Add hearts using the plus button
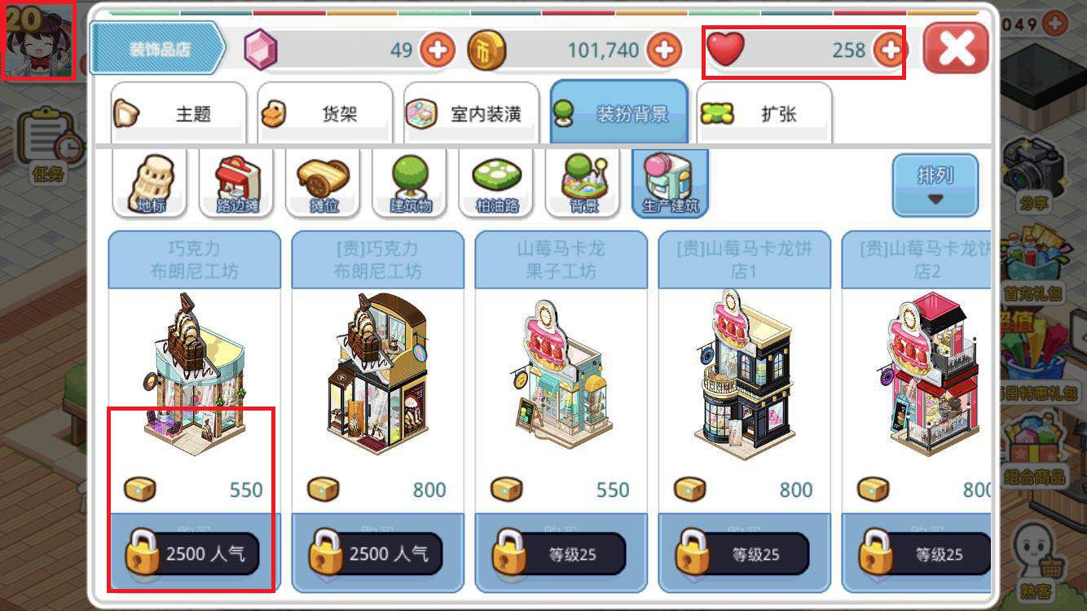 [x=890, y=51]
